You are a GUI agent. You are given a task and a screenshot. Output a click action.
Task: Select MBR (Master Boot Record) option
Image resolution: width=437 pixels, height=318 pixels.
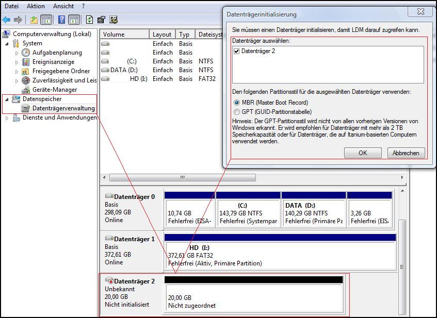click(237, 103)
